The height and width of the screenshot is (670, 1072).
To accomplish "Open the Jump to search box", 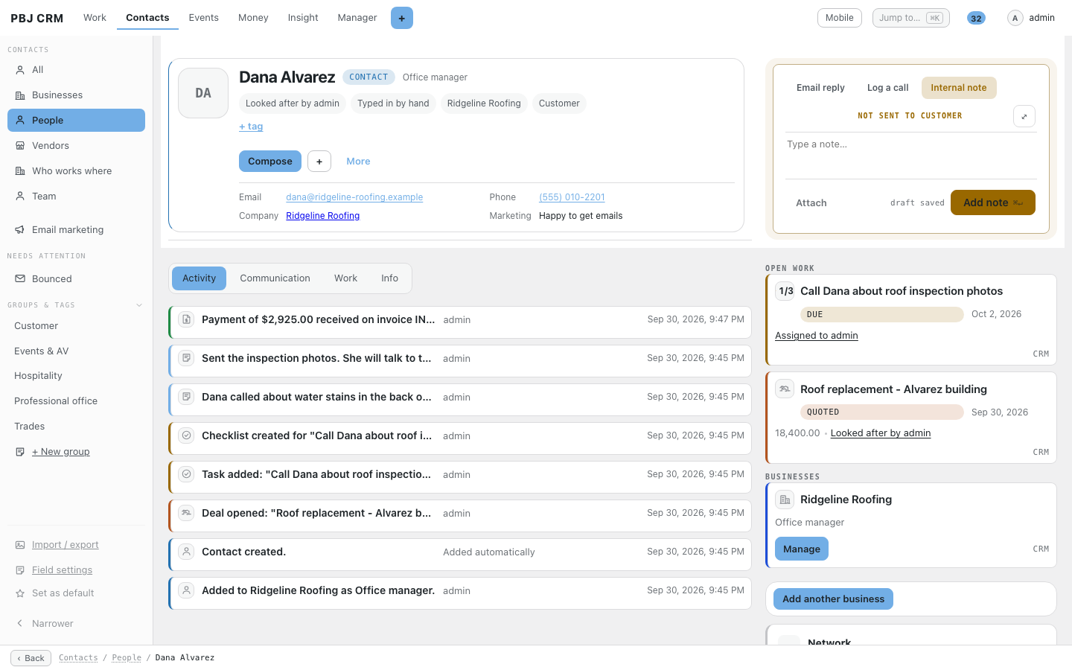I will pos(910,18).
